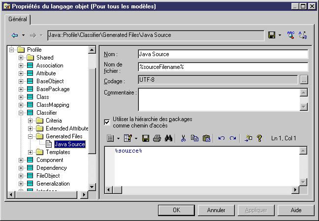Screen dimensions: 319x221
Task: Cut selection with the scissors icon
Action: point(183,139)
